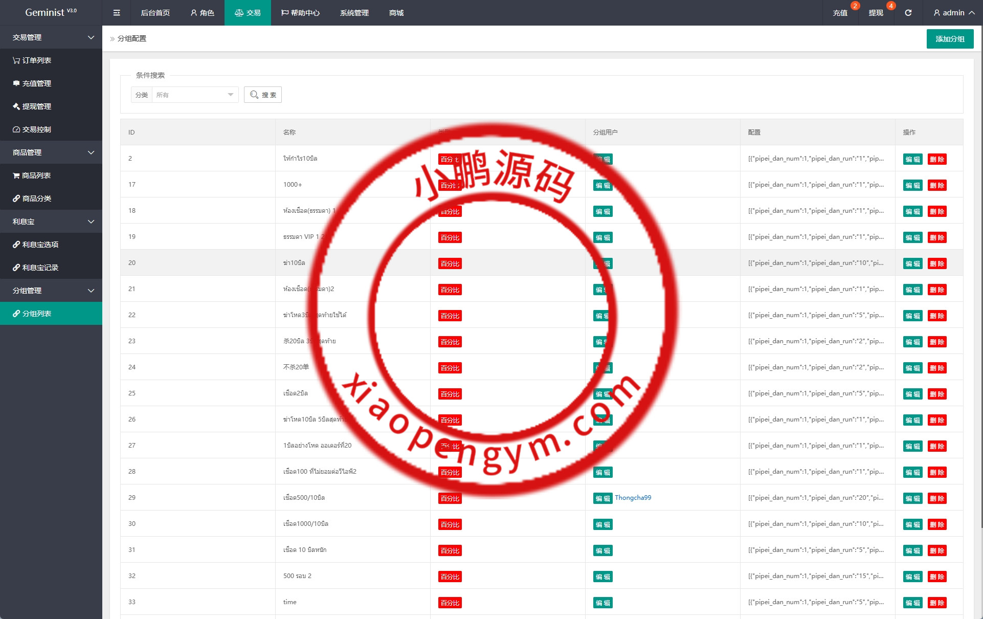Click the 添加分组 button
983x619 pixels.
(950, 39)
